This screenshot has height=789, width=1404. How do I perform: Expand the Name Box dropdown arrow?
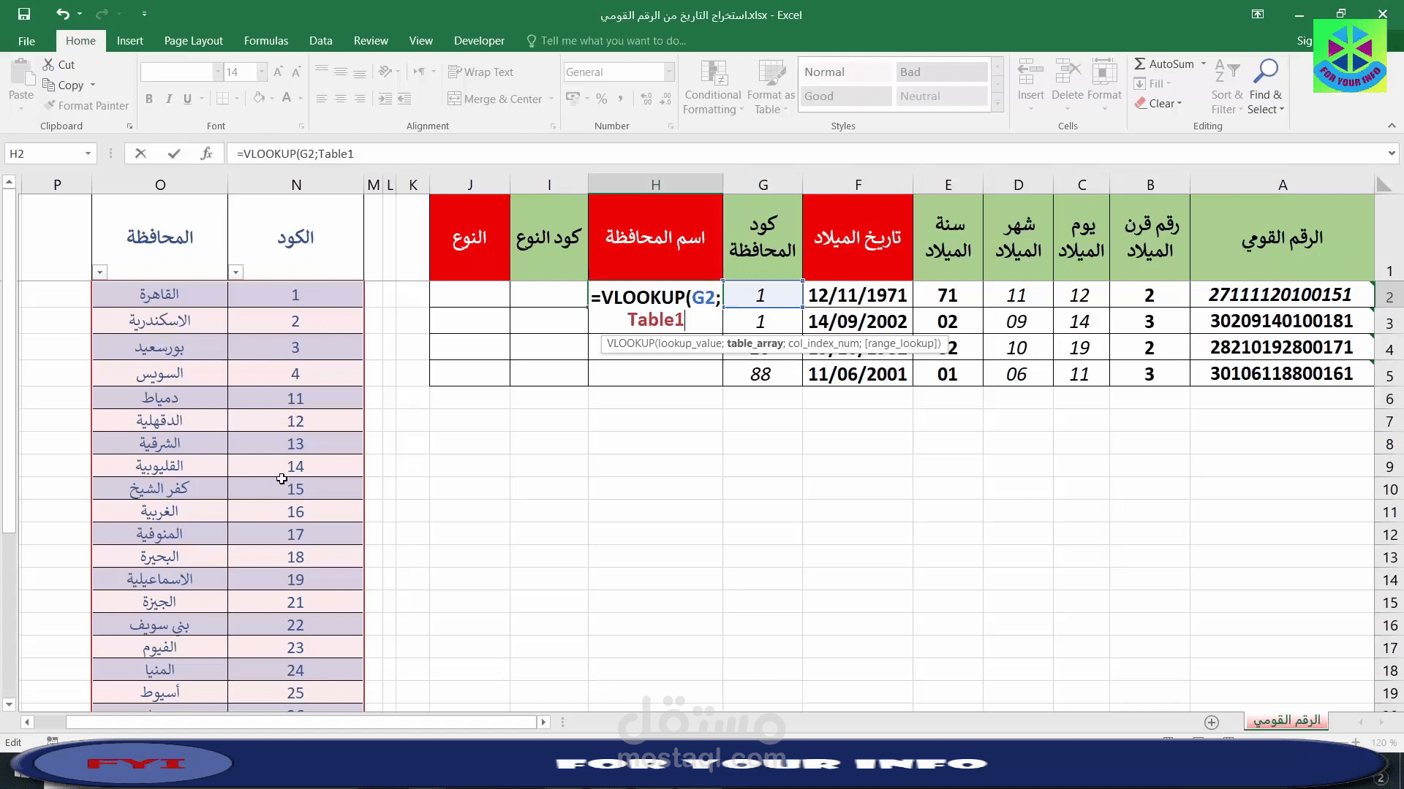pyautogui.click(x=88, y=153)
